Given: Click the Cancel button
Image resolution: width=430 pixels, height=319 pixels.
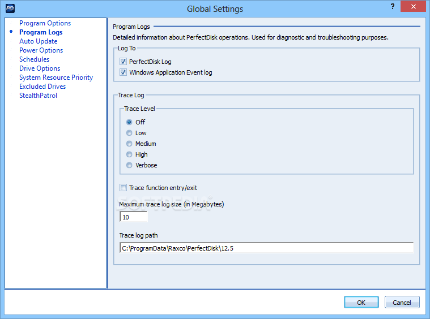Looking at the screenshot, I should coord(402,302).
